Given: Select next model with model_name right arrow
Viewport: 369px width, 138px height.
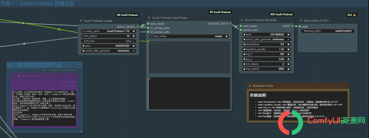Looking at the screenshot, I should 133,31.
